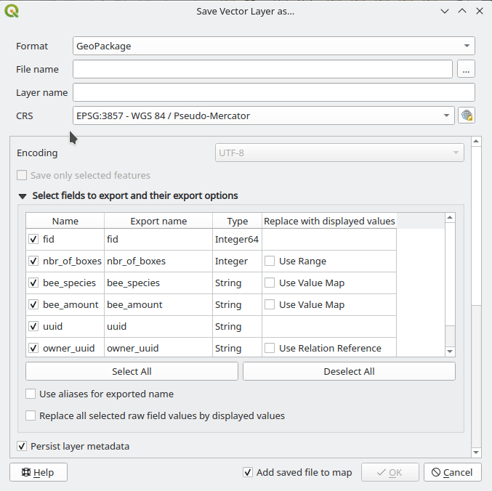Cancel the save dialog
The height and width of the screenshot is (491, 492).
(x=452, y=472)
